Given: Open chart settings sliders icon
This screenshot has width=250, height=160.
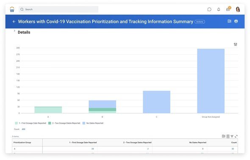Looking at the screenshot, I should pos(235,44).
